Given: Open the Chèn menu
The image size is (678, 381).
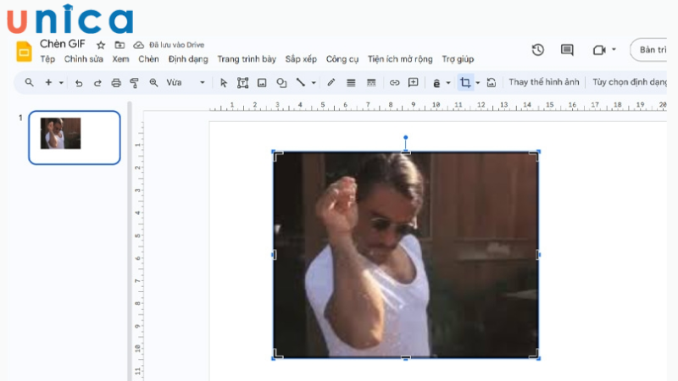Looking at the screenshot, I should click(148, 59).
